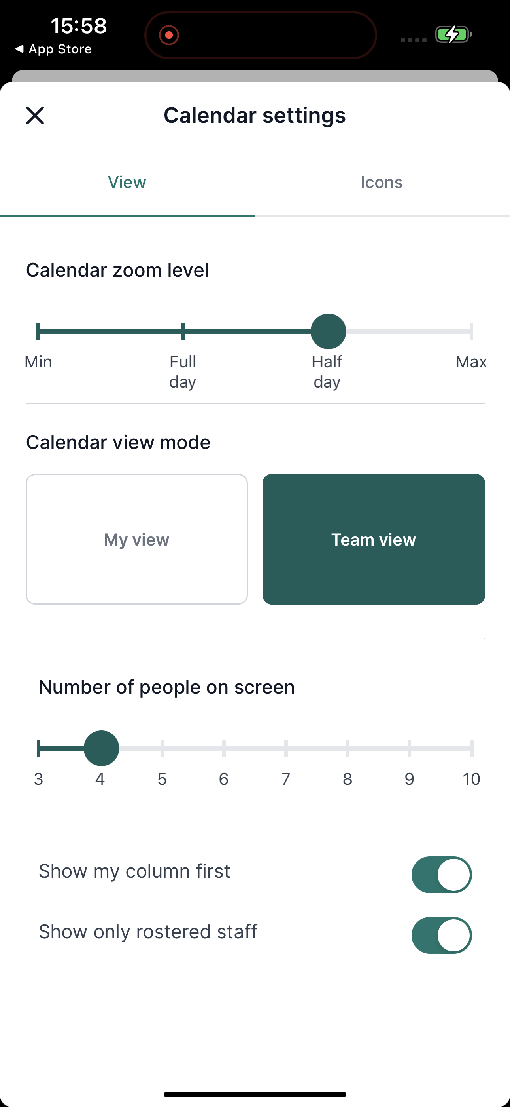Set number of people to 5
This screenshot has height=1107, width=510.
[x=162, y=748]
